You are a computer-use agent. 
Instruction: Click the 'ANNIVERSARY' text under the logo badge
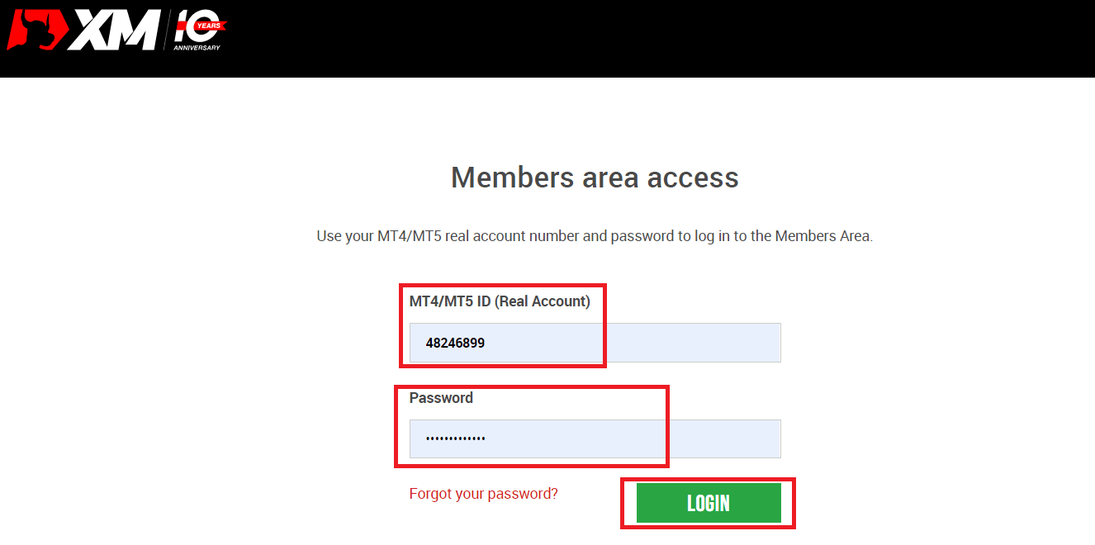pyautogui.click(x=196, y=46)
